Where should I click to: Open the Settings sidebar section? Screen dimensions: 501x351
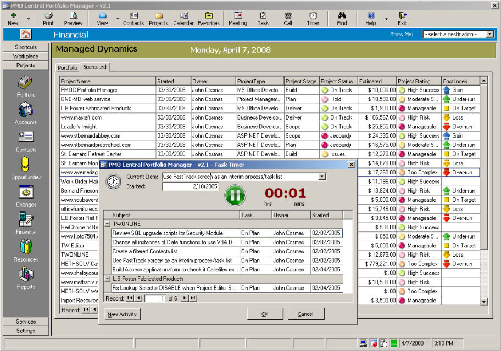pyautogui.click(x=26, y=331)
